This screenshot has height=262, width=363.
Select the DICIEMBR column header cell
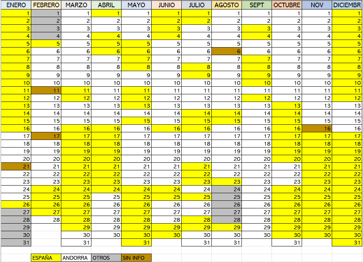(x=347, y=5)
